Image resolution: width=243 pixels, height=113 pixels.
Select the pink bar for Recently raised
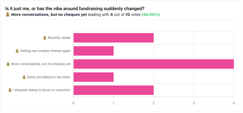point(113,38)
